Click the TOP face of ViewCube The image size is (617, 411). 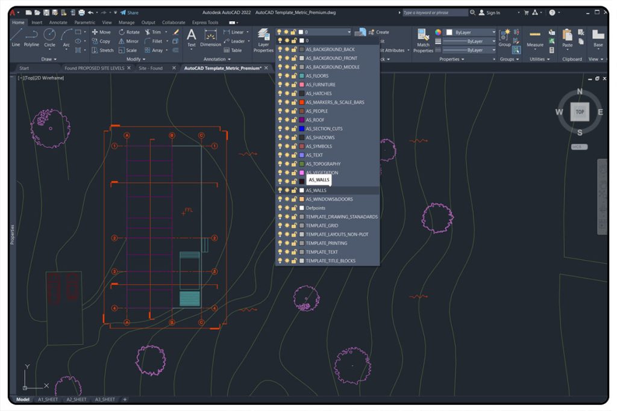(x=580, y=112)
